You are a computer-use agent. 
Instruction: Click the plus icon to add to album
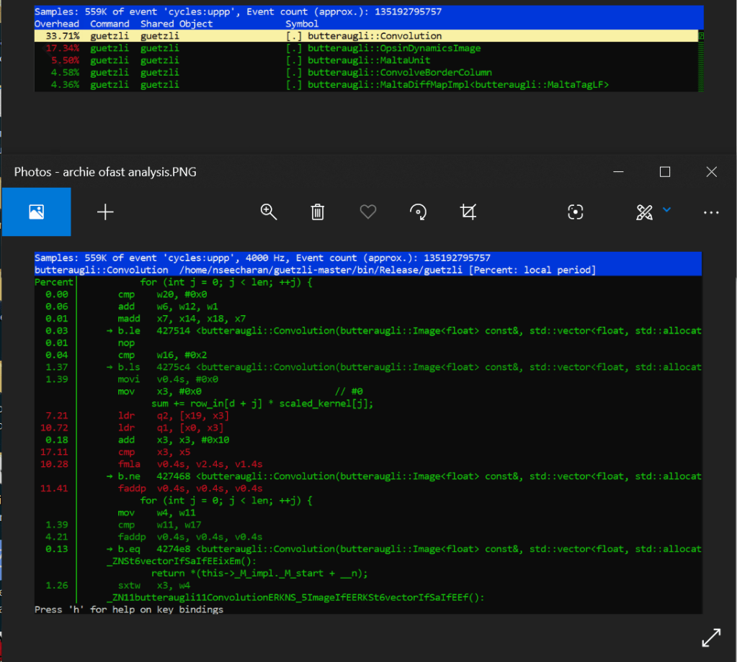click(x=105, y=212)
